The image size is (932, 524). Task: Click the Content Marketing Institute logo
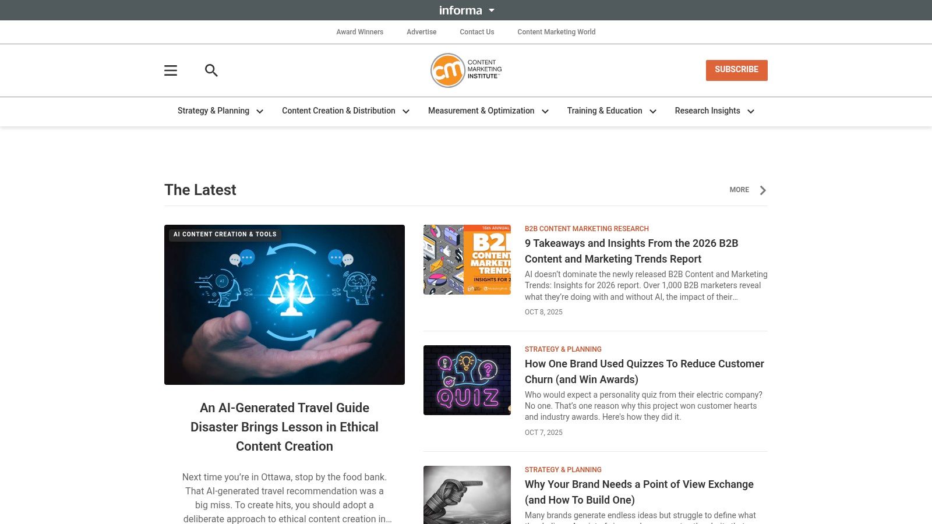click(466, 70)
